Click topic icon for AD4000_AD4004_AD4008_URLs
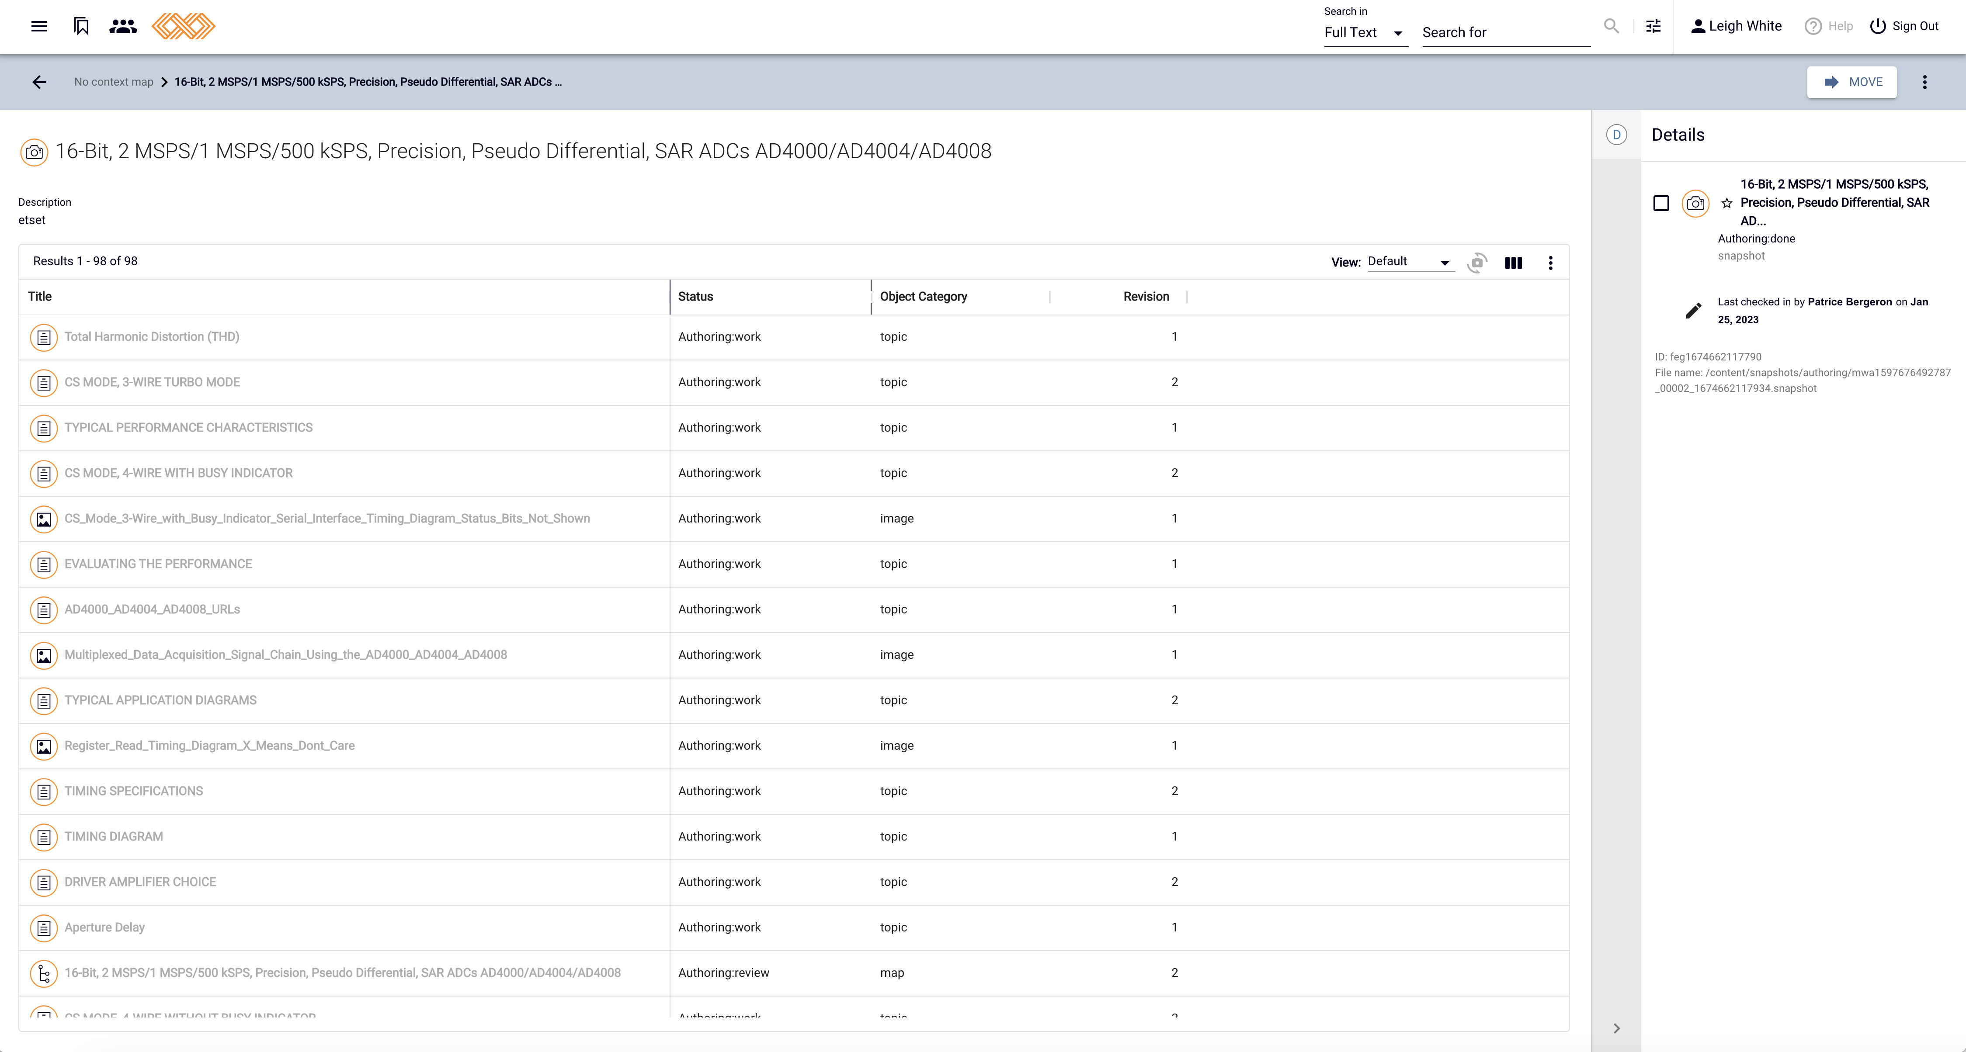1966x1052 pixels. tap(44, 609)
